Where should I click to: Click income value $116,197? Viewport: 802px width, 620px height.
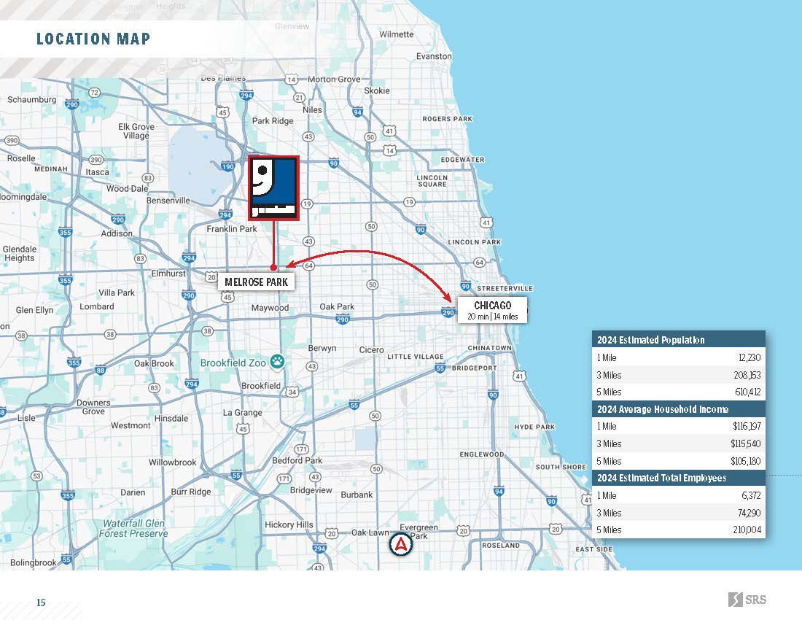(x=747, y=426)
